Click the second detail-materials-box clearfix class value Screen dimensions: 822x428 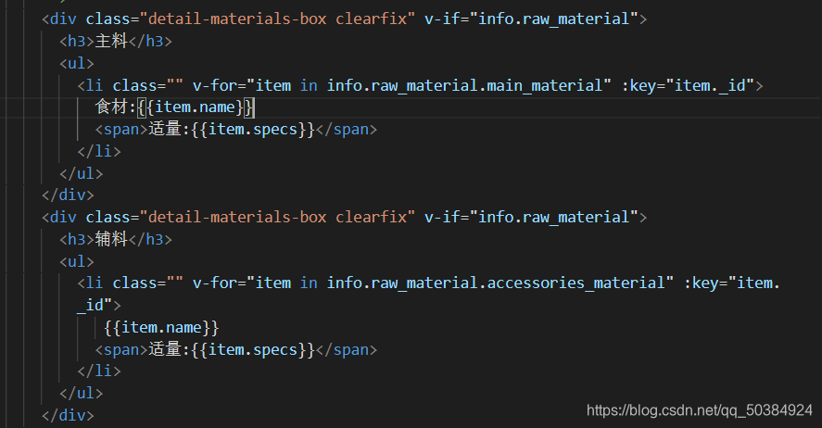(278, 217)
